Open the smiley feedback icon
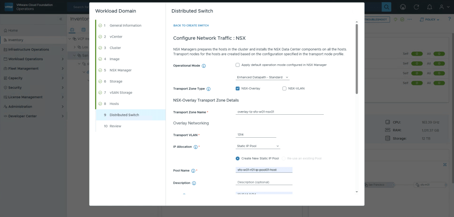454x217 pixels. 403,7
